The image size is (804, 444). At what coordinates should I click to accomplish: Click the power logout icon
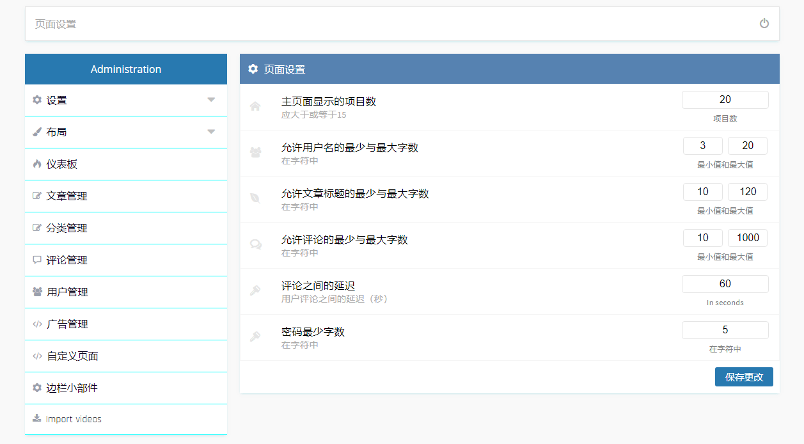click(x=764, y=24)
